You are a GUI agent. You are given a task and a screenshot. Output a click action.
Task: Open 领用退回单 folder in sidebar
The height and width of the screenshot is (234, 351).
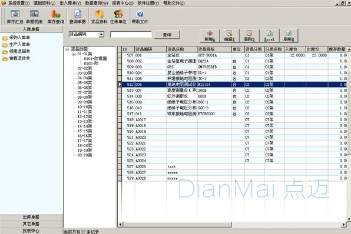pos(16,51)
